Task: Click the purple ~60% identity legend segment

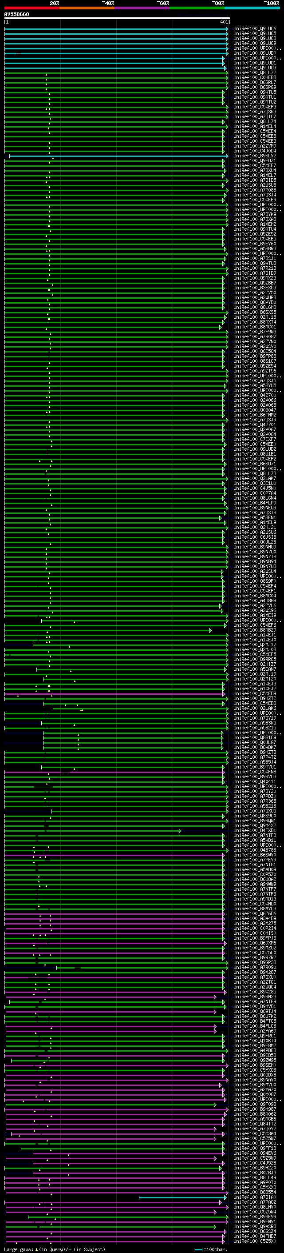Action: pos(142,8)
